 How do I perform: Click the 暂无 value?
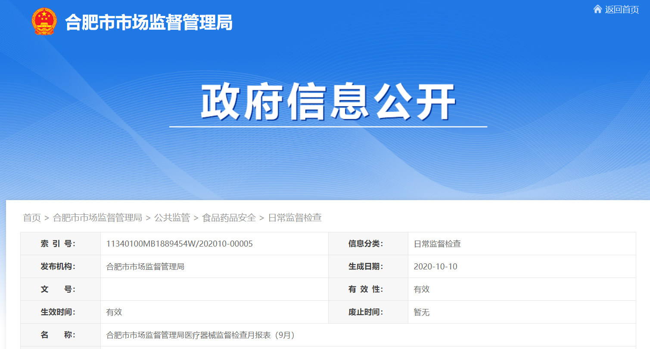[x=421, y=312]
